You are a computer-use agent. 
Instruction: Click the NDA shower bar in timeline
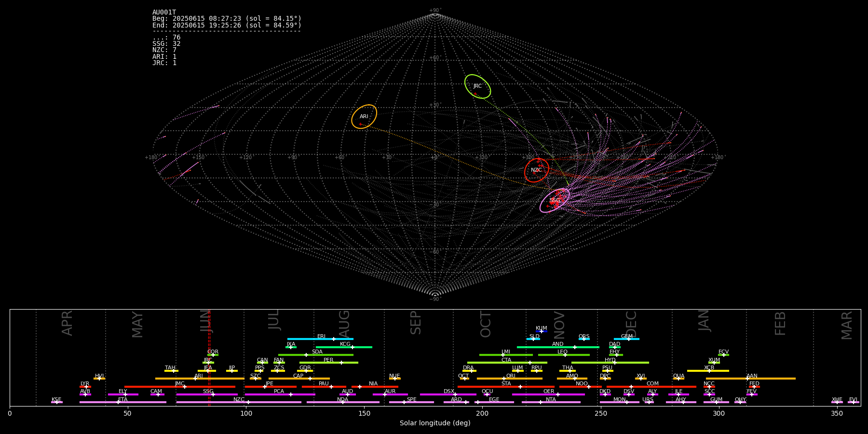tap(343, 402)
